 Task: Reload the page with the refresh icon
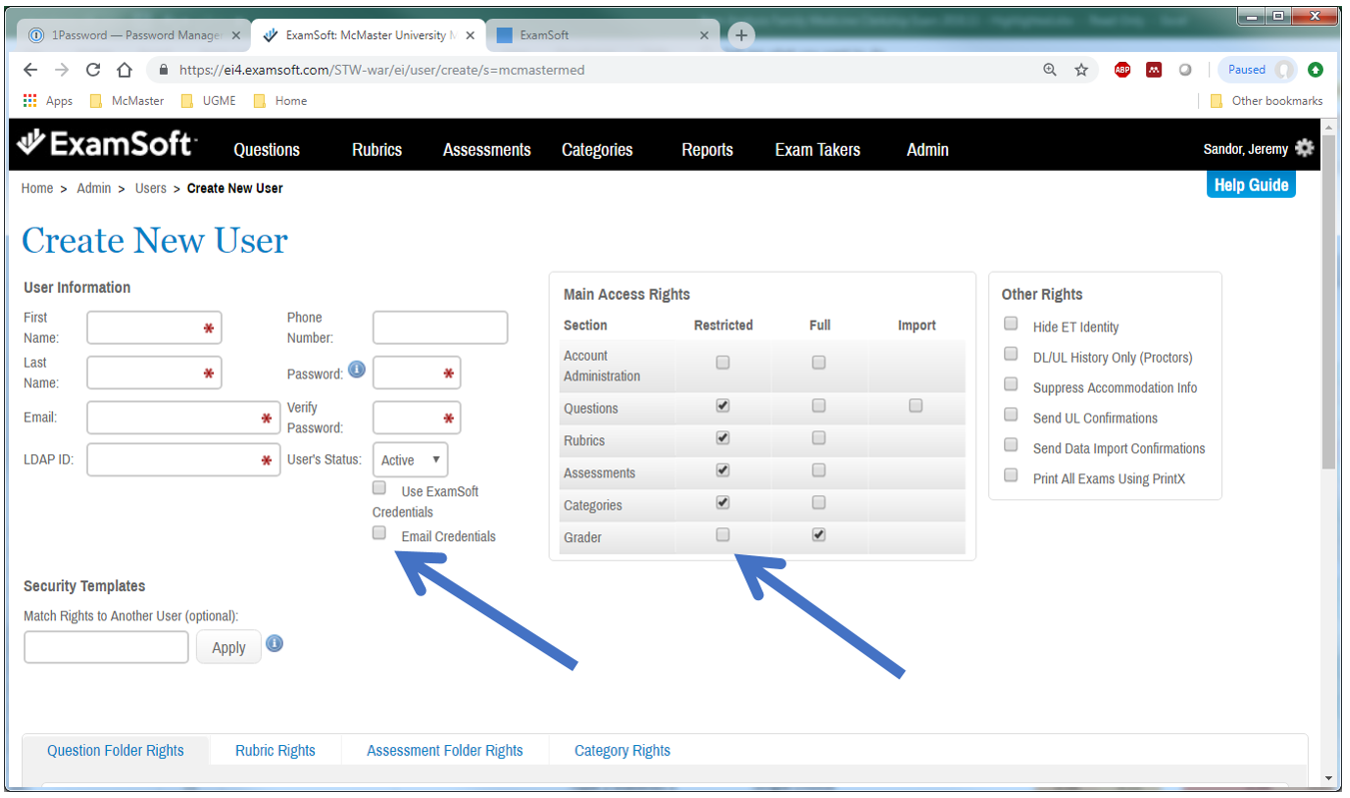(93, 70)
